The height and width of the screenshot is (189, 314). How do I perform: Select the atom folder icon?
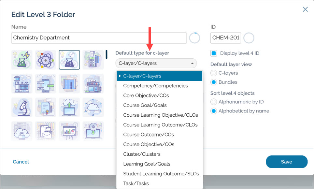[x=46, y=60]
